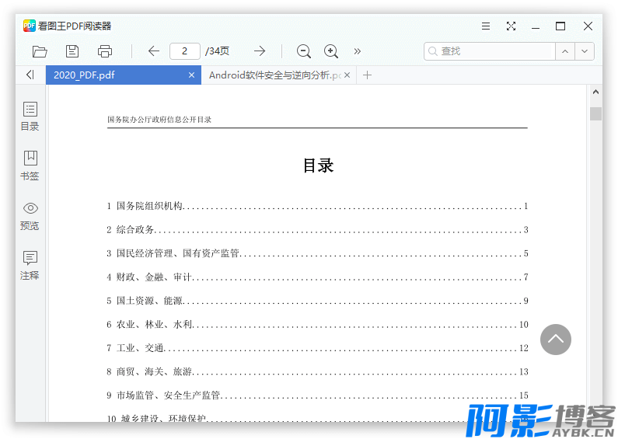Show the 预览 thumbnail preview panel
Viewport: 618px width, 439px height.
[x=30, y=215]
